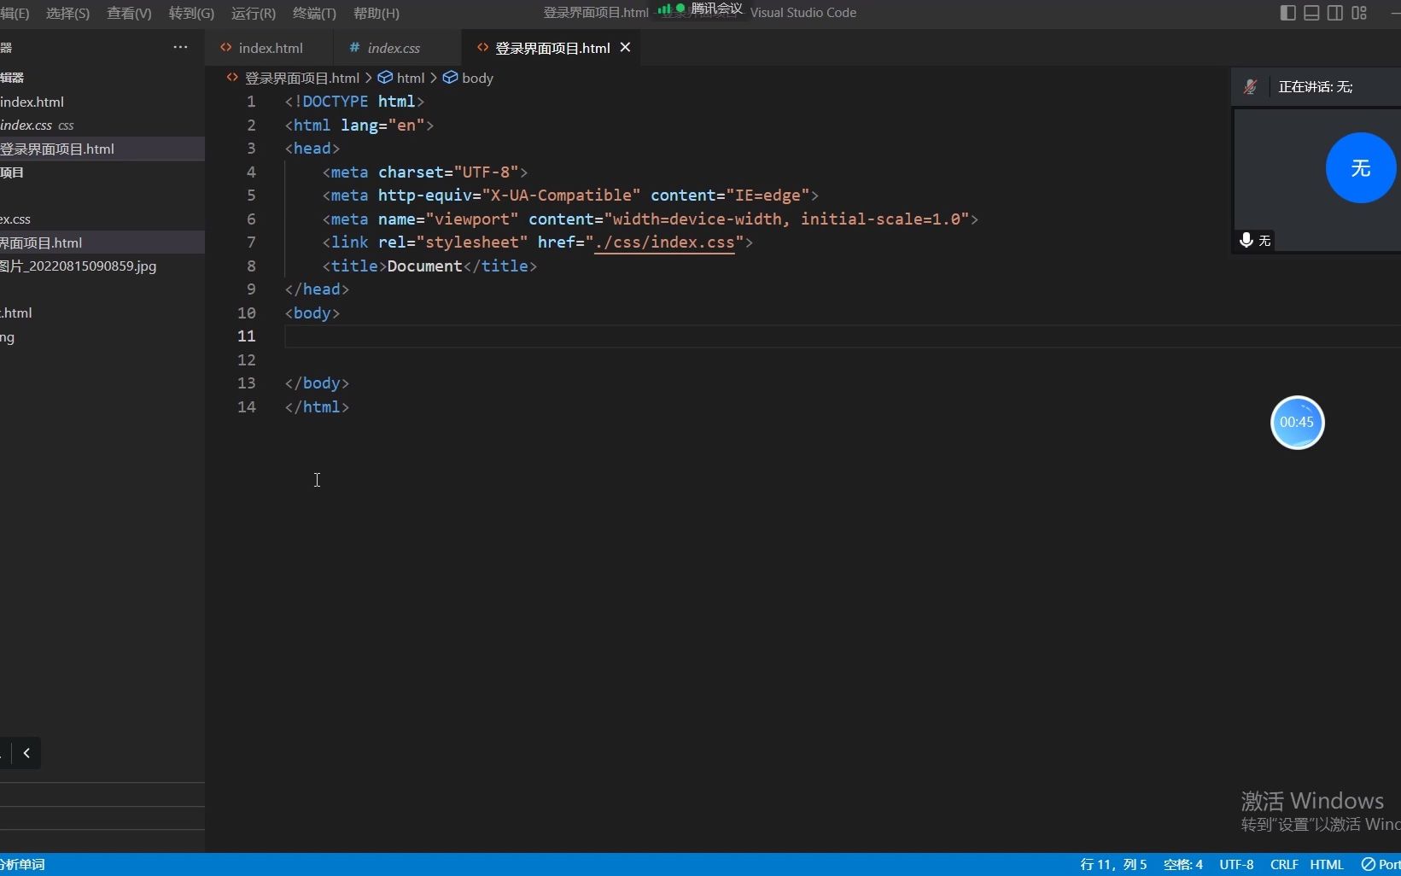Viewport: 1401px width, 876px height.
Task: Open index.css in open editors list
Action: (102, 125)
